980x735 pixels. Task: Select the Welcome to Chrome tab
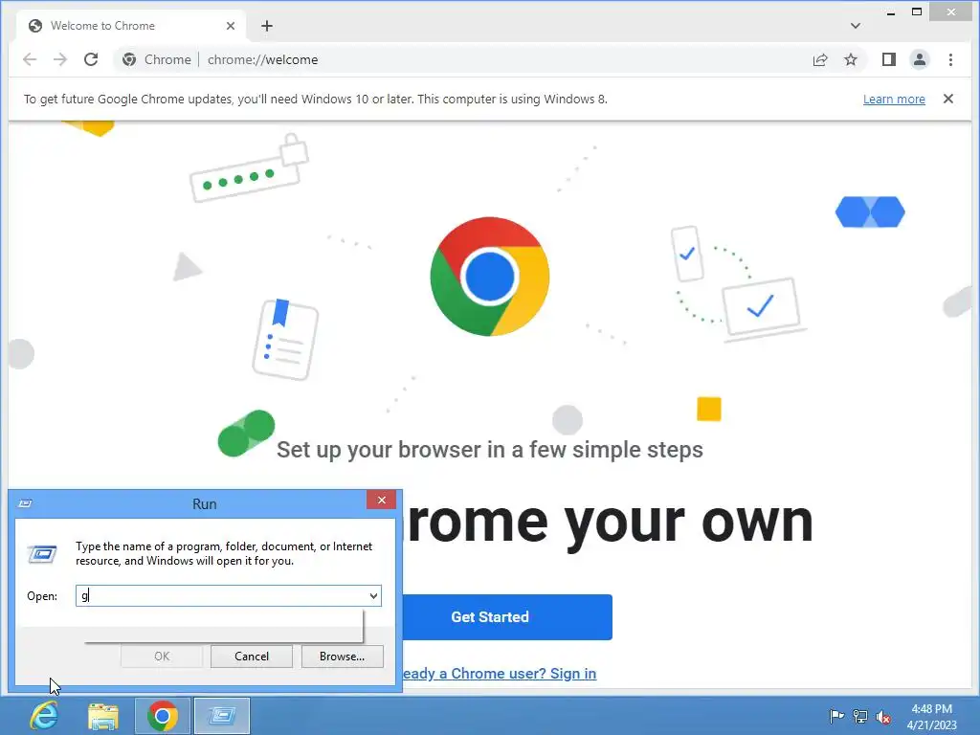(132, 26)
